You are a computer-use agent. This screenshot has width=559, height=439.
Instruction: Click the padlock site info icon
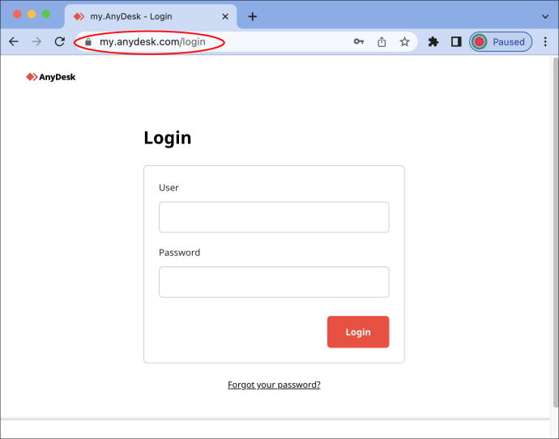(x=88, y=42)
